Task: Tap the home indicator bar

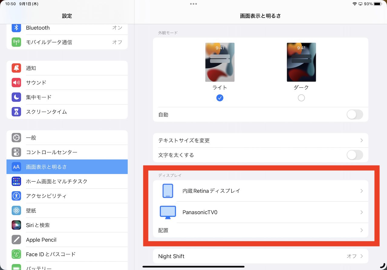Action: tap(193, 267)
